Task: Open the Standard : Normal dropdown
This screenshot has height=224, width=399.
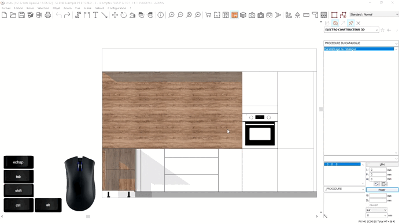Action: pos(374,14)
